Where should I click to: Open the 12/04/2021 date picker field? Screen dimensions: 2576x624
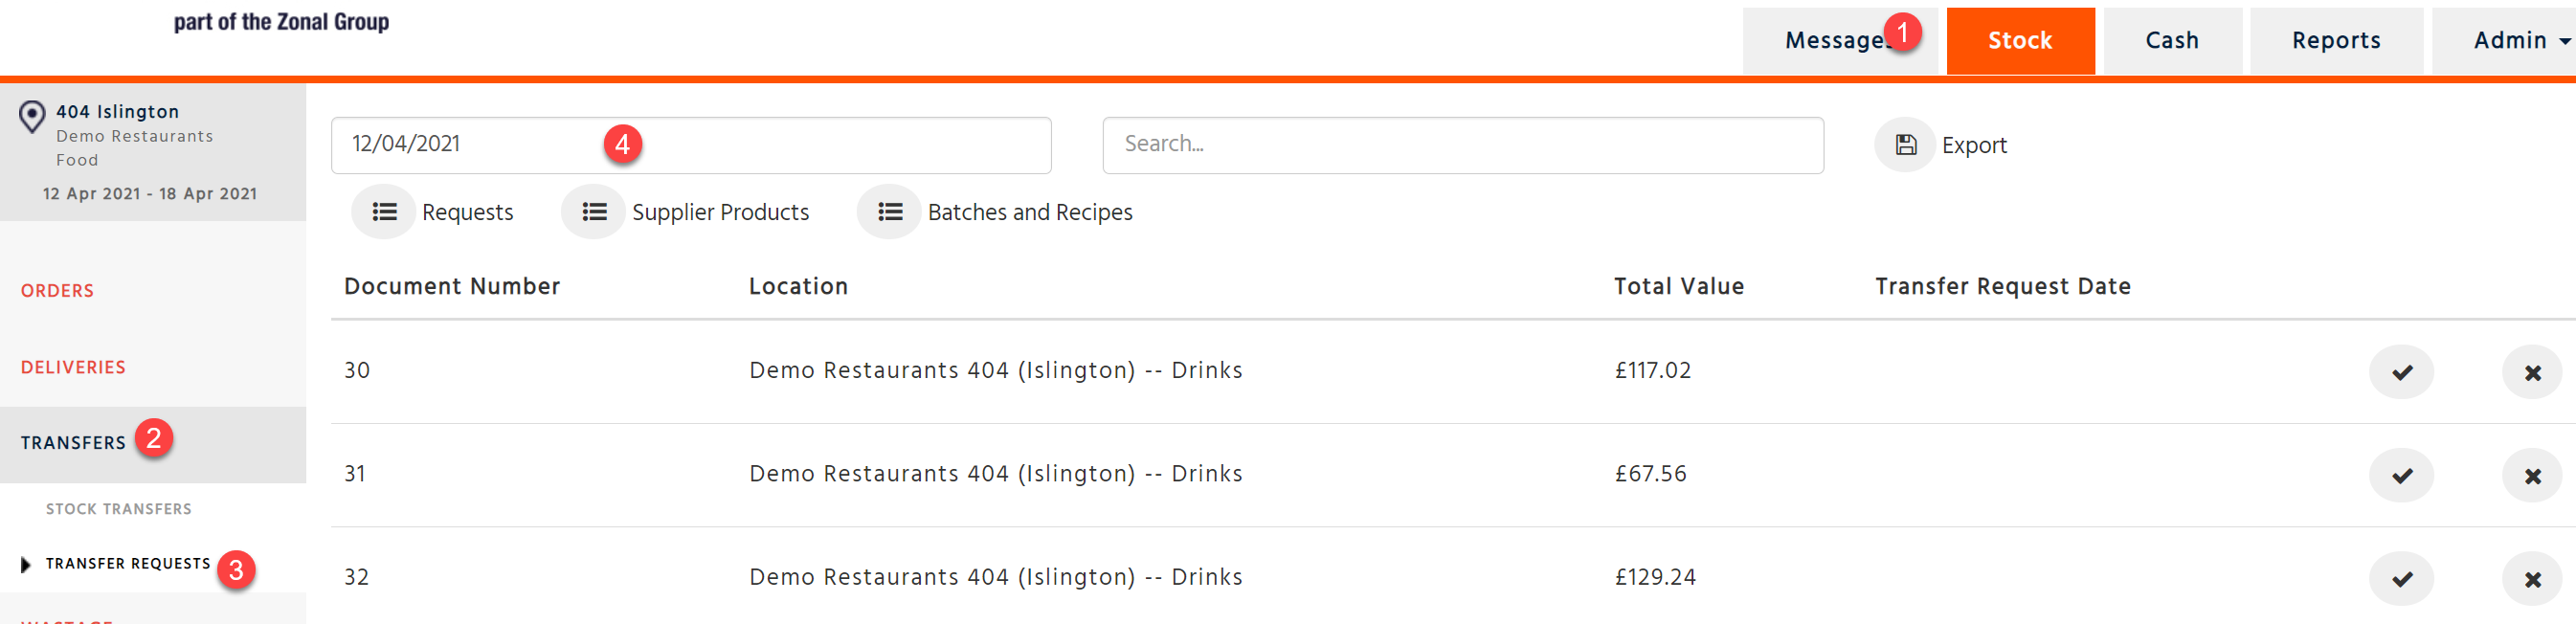(691, 145)
